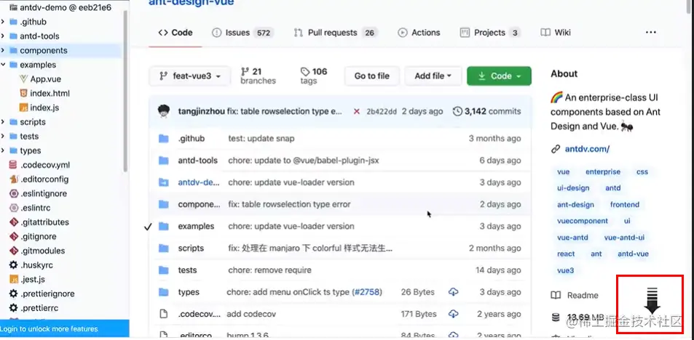Image resolution: width=694 pixels, height=340 pixels.
Task: Expand the .github folder in sidebar tree
Action: (3, 22)
